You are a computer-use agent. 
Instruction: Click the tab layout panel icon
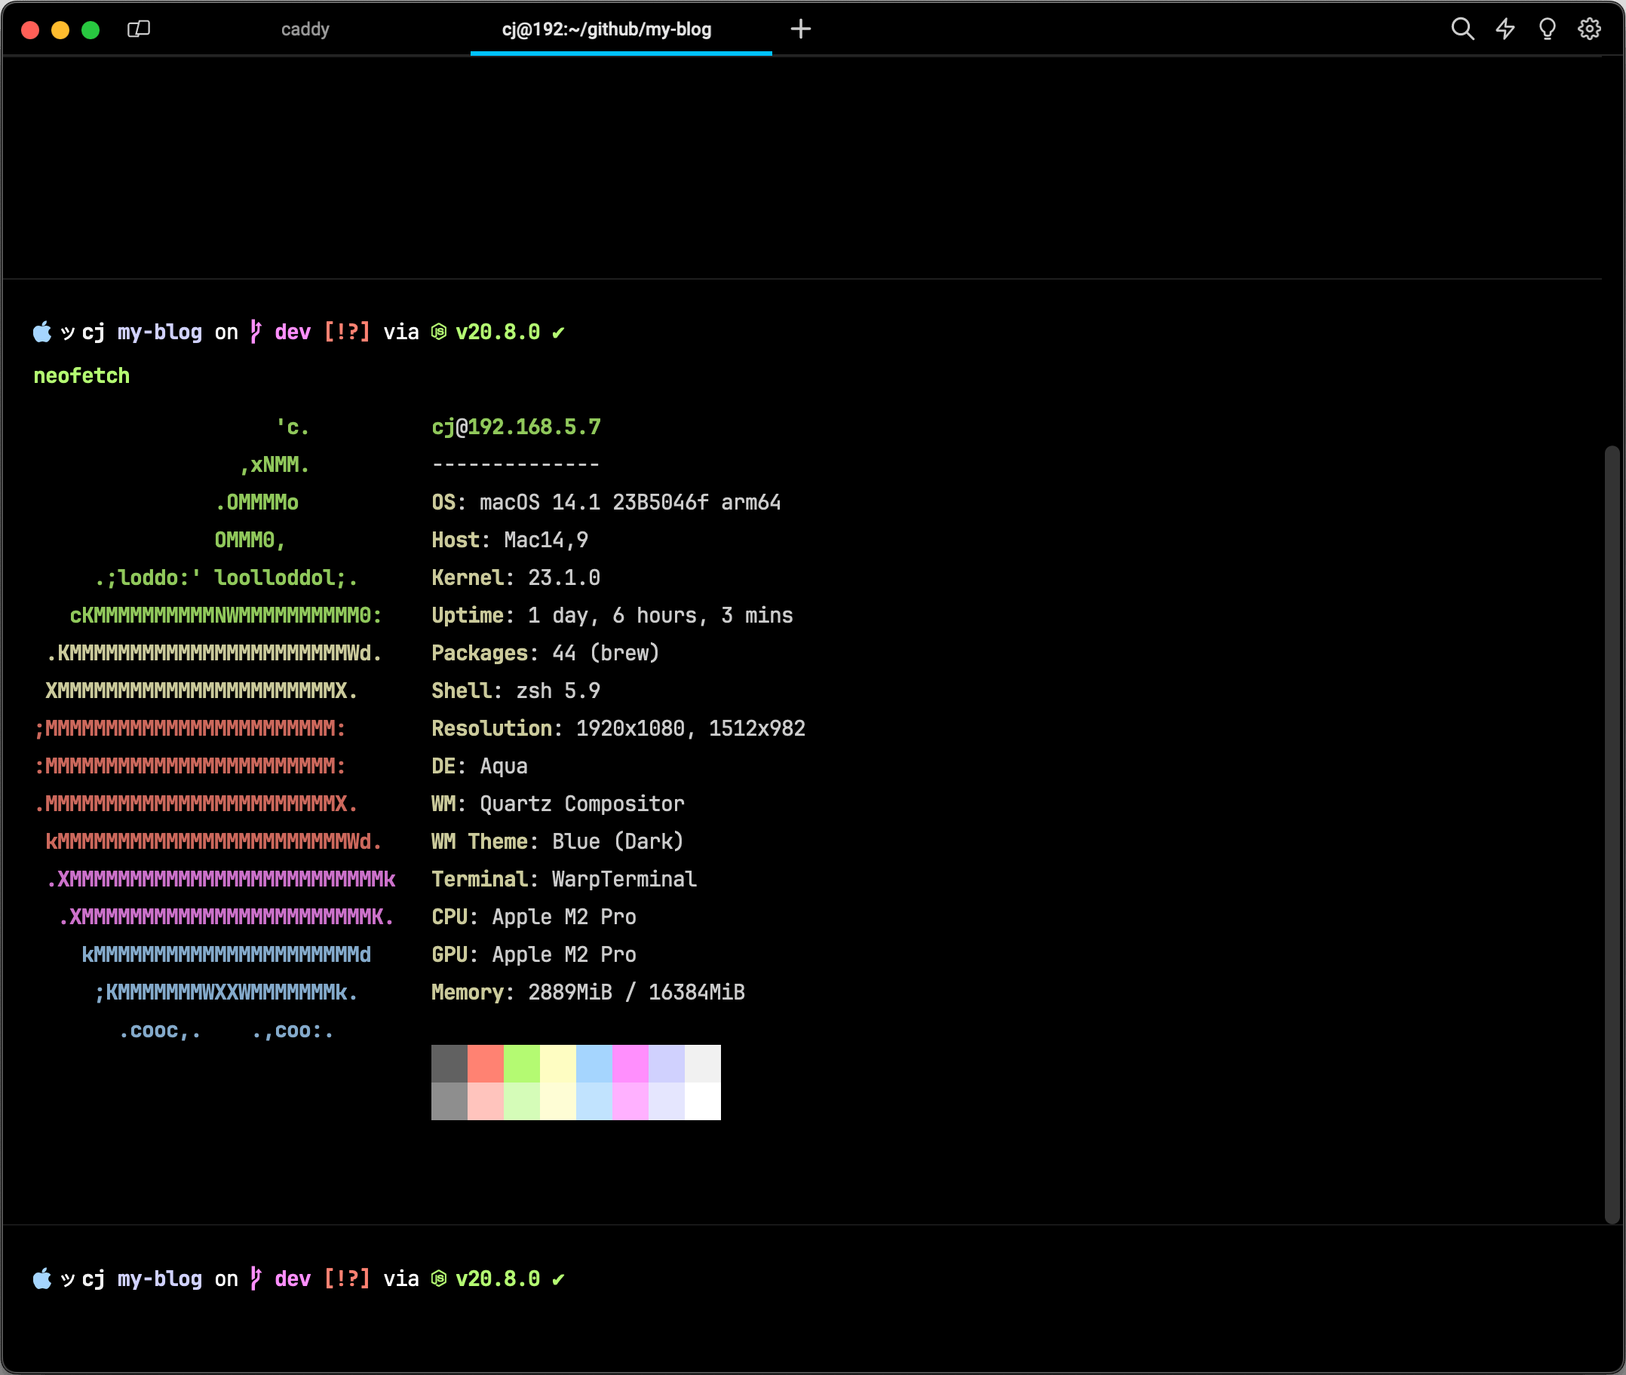[x=139, y=29]
